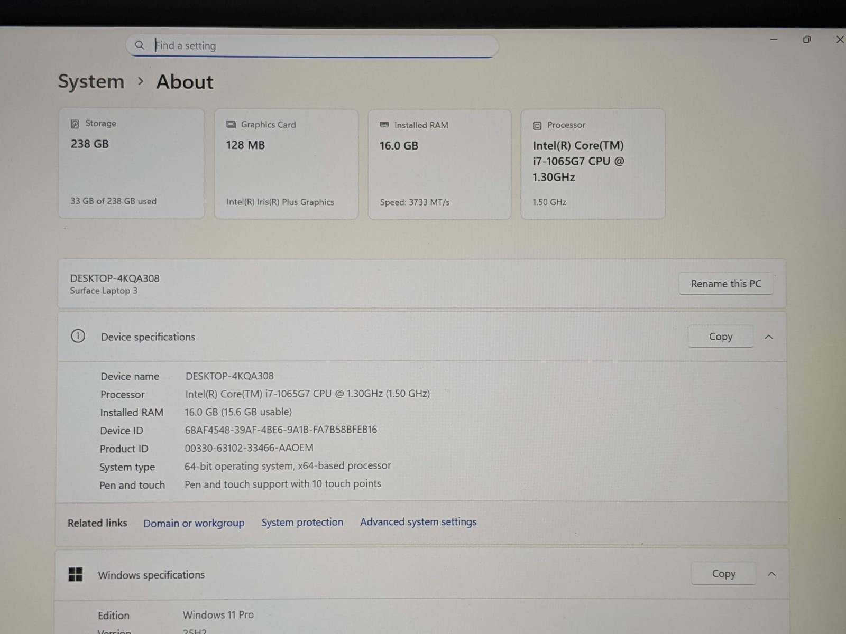Collapse the Device specifications section
Screen dimensions: 846x634
point(769,337)
